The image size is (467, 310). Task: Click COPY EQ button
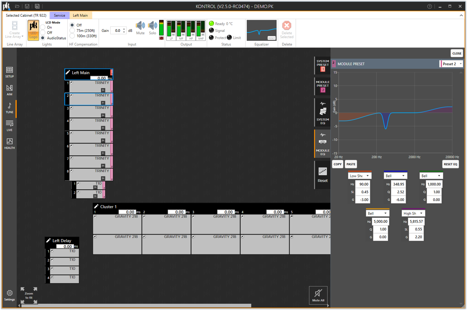337,164
